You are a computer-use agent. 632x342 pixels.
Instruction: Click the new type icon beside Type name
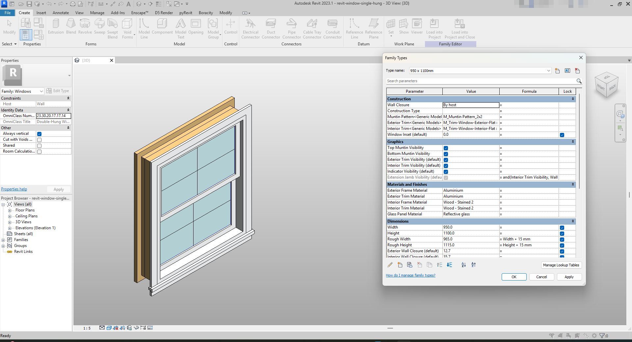557,71
